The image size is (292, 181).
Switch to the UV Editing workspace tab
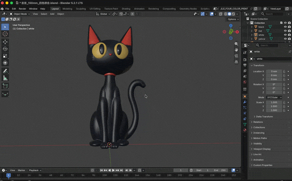[95, 9]
